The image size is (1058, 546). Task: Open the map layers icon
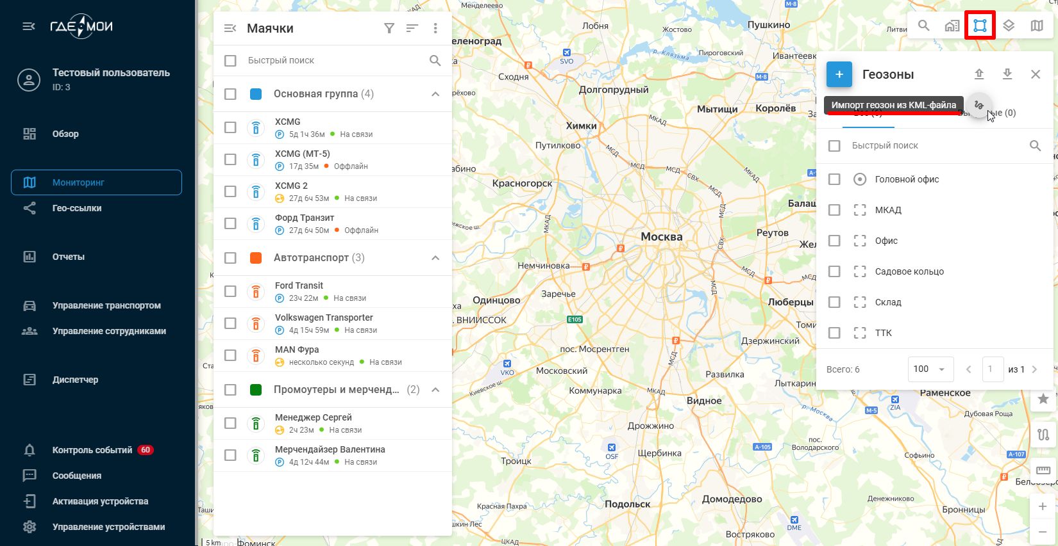pyautogui.click(x=1009, y=26)
